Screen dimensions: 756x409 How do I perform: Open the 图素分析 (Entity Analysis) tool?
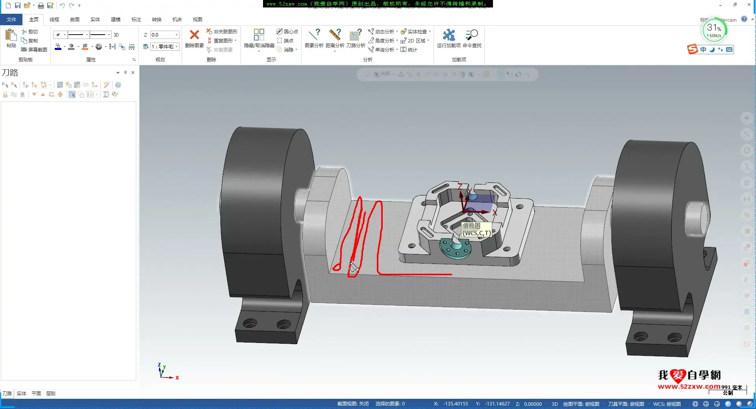point(314,35)
